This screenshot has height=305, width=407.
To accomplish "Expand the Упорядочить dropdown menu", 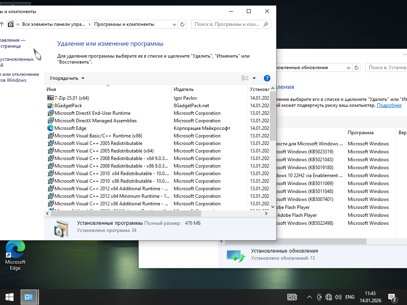I will pos(67,78).
